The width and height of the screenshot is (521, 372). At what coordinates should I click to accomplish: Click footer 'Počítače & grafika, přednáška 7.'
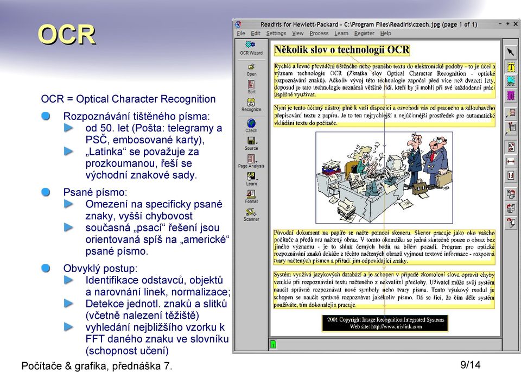pos(97,366)
